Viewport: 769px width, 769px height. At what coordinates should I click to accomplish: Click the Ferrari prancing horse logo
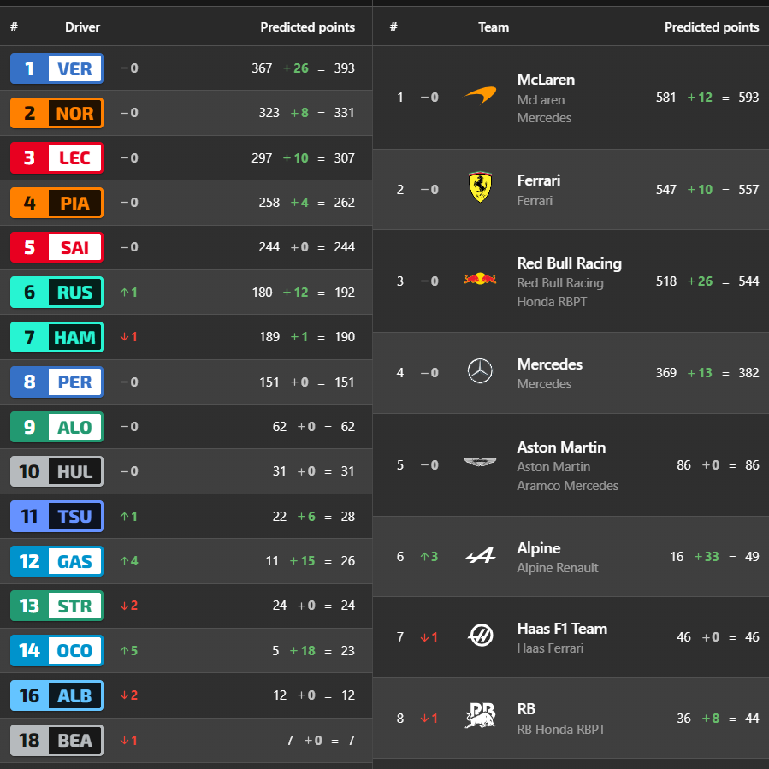point(480,186)
